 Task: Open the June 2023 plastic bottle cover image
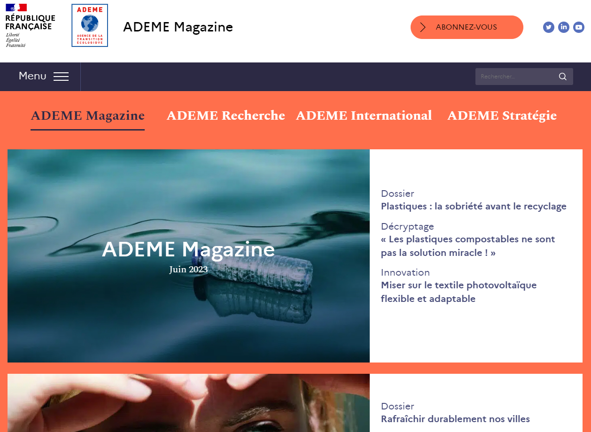coord(188,256)
